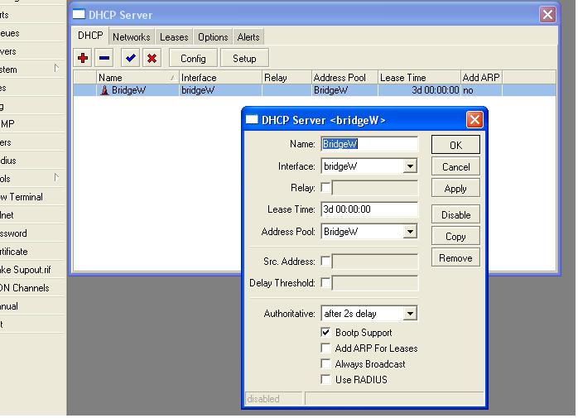Click the Name input field
The height and width of the screenshot is (418, 578).
tap(369, 144)
